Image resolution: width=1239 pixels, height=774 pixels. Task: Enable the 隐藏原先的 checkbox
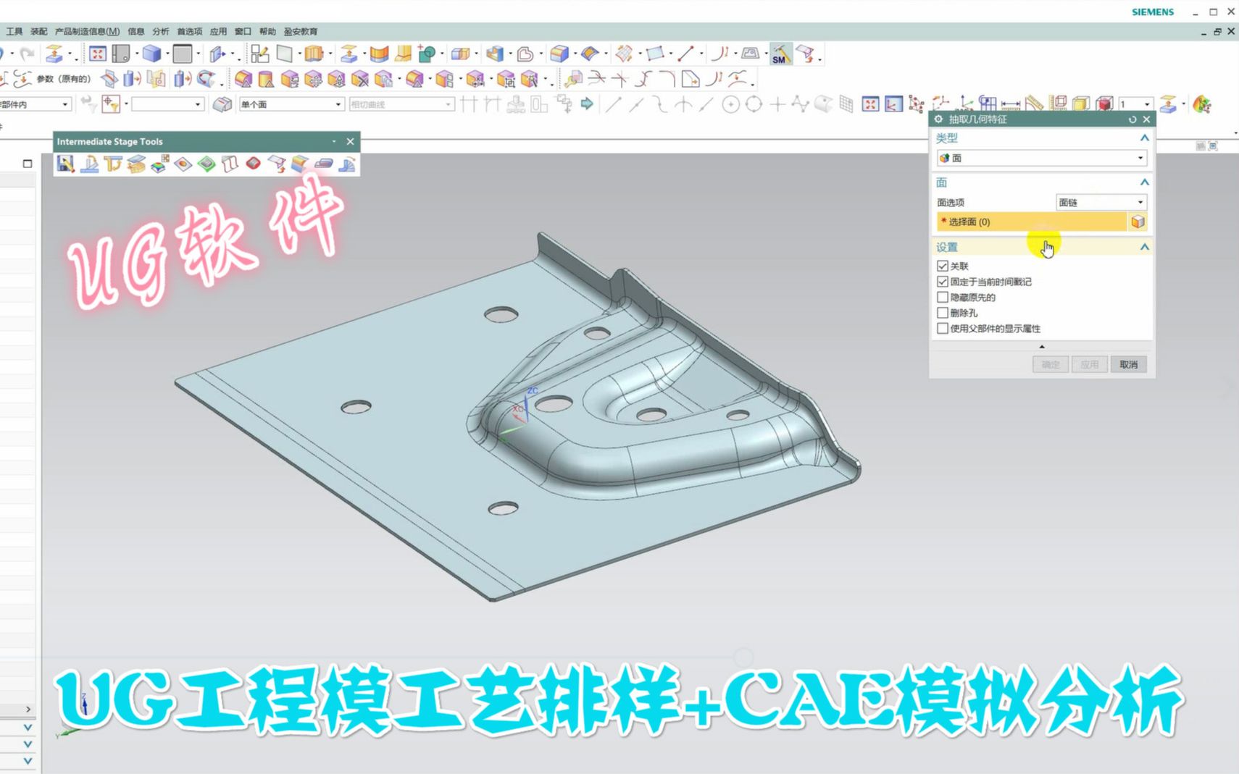[942, 297]
